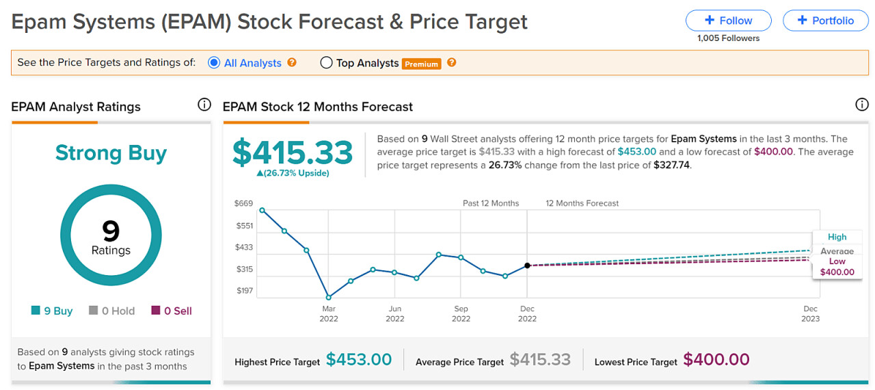Click the Highest Price Target $453.00 value

pos(359,360)
